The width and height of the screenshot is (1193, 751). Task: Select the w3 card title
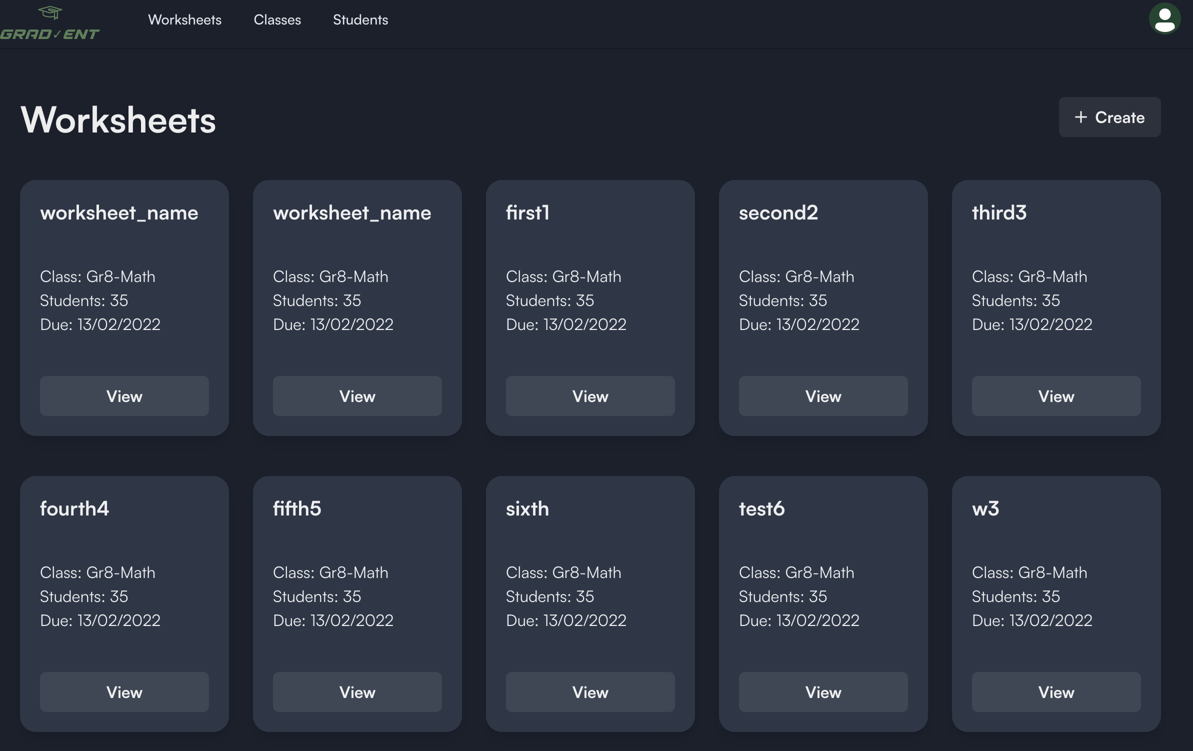(x=985, y=508)
